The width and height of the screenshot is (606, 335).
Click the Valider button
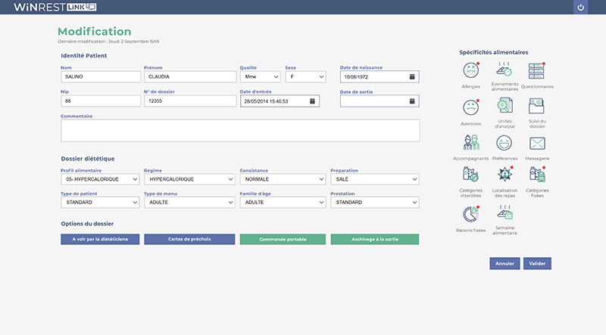coord(537,264)
